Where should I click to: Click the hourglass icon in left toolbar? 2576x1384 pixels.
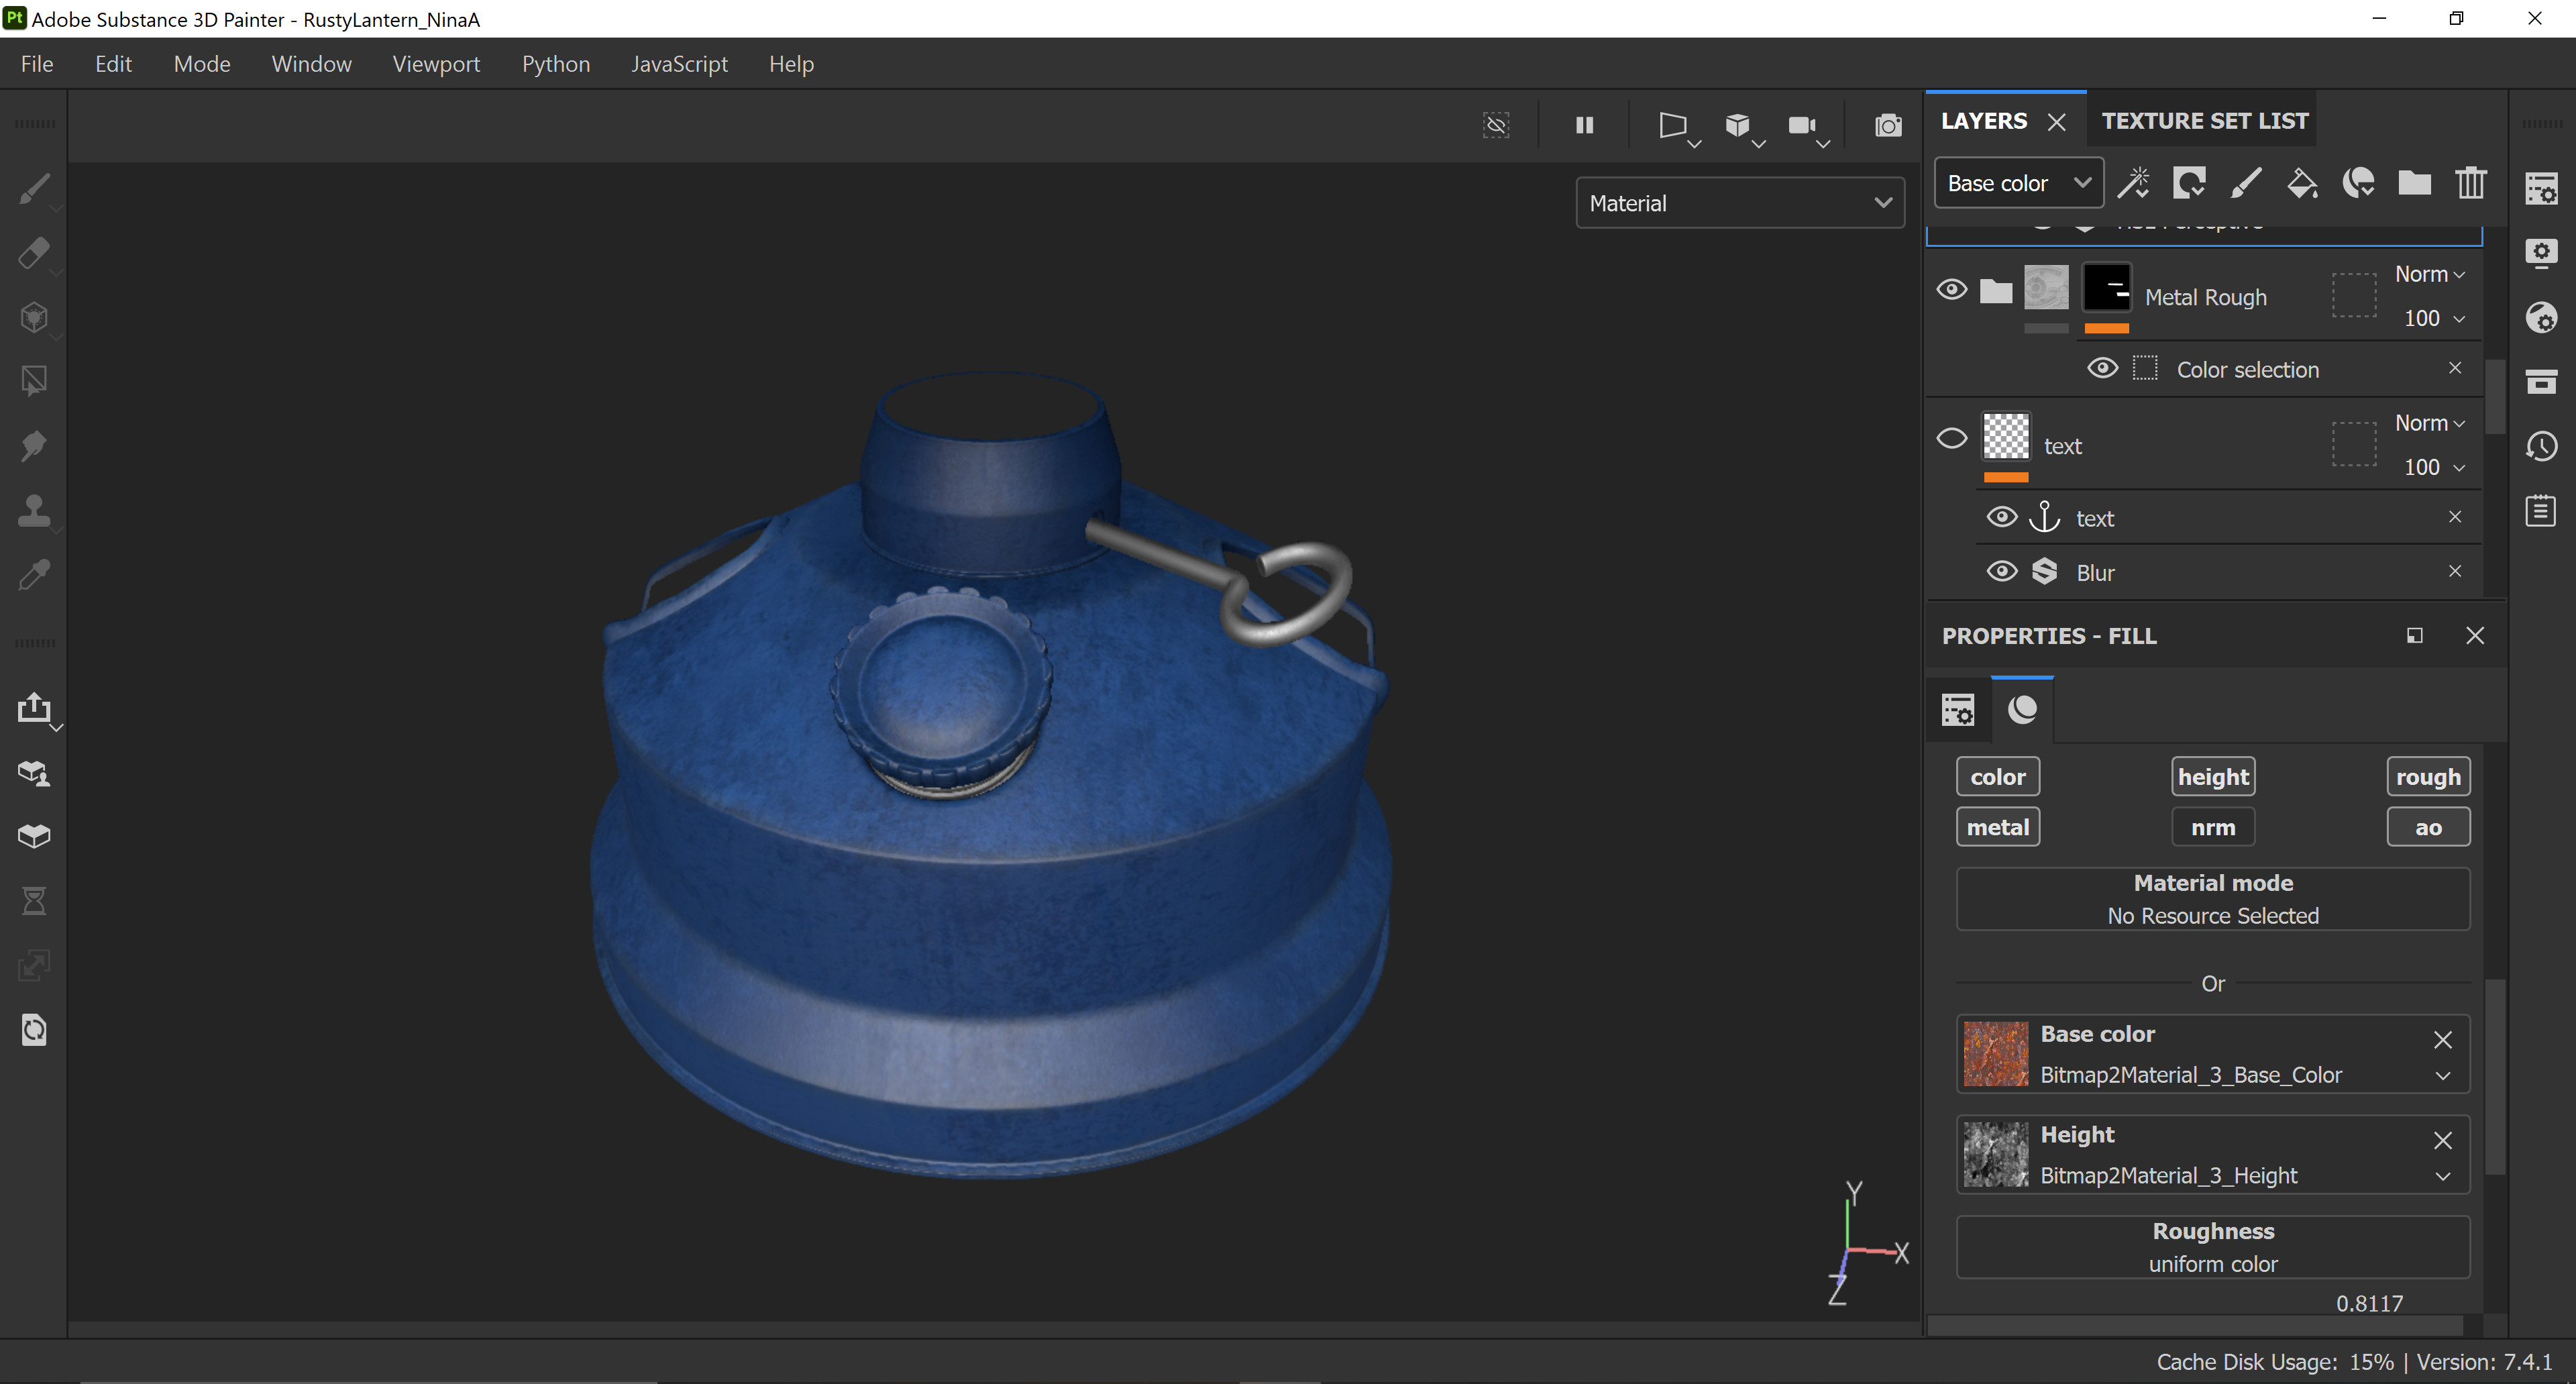34,901
